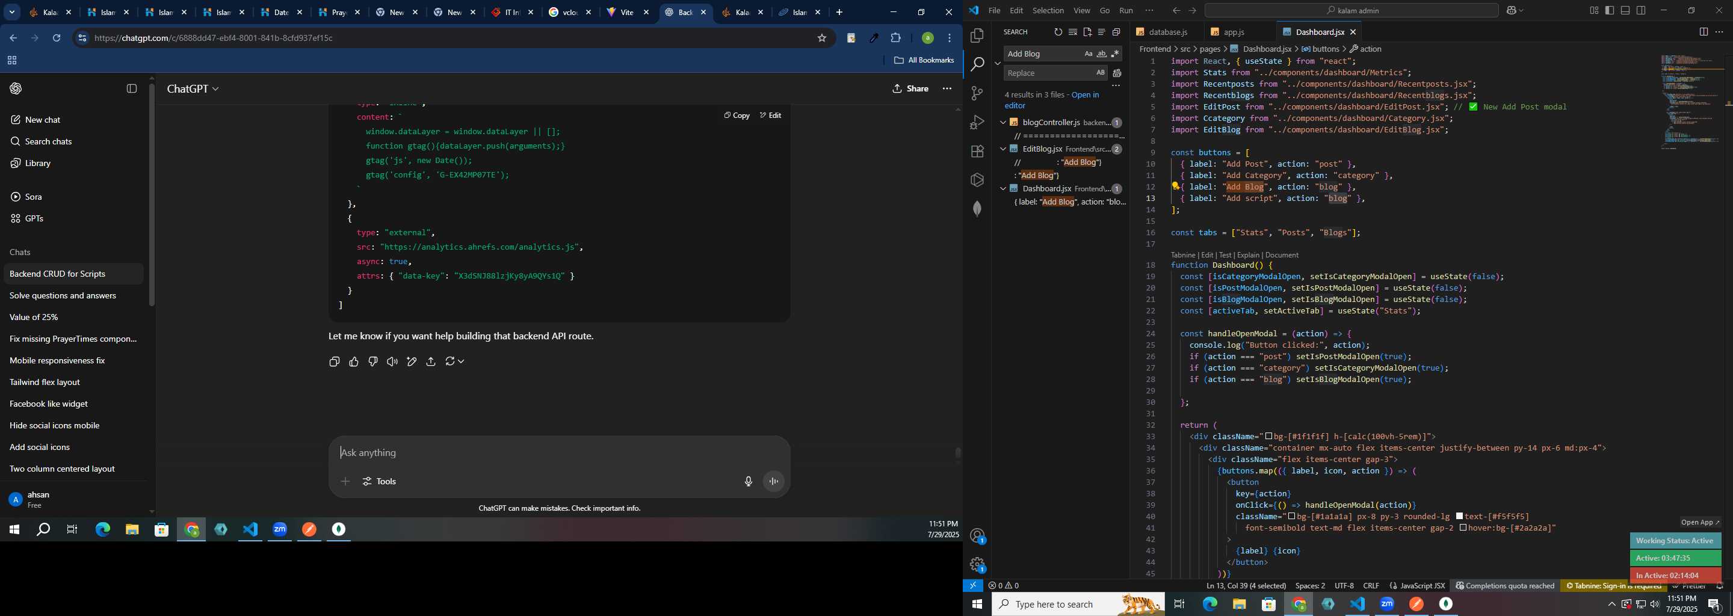
Task: Bookmark this page with star icon
Action: point(821,38)
